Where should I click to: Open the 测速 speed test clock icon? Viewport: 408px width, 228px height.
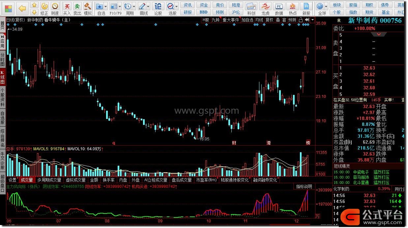pyautogui.click(x=55, y=8)
